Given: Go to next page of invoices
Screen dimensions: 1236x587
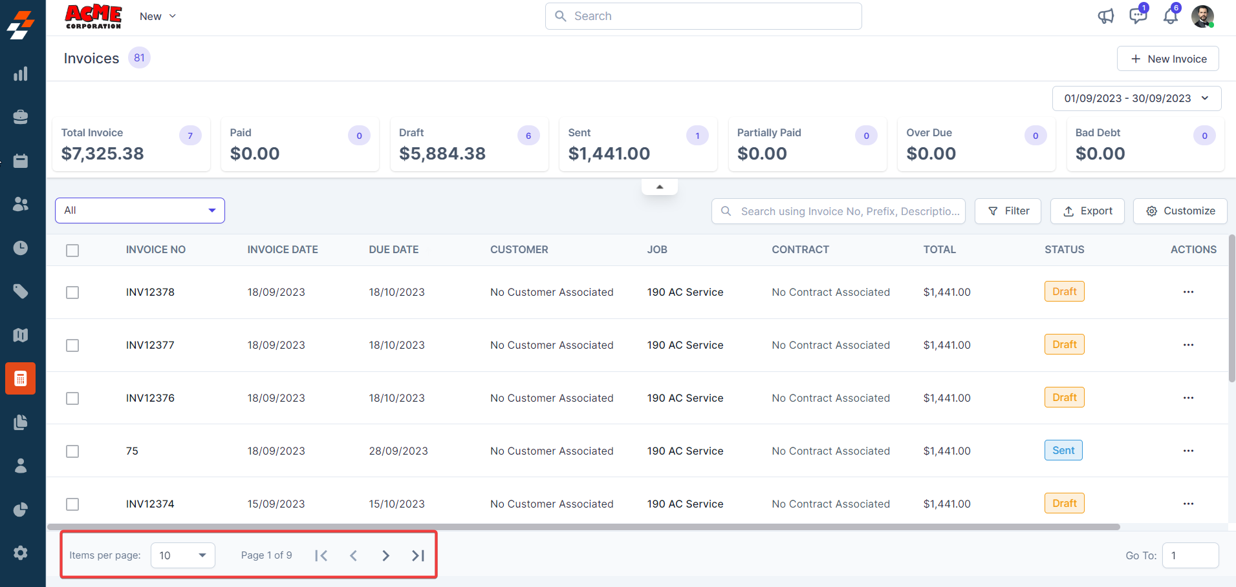Looking at the screenshot, I should (x=385, y=555).
